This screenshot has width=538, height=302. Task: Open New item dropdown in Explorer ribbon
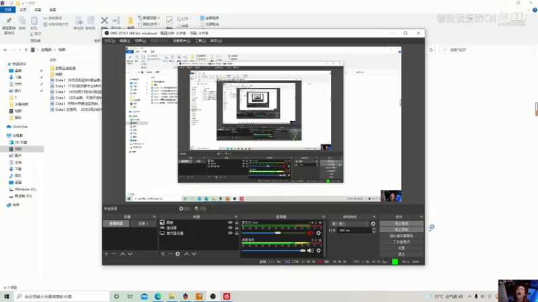click(x=149, y=18)
